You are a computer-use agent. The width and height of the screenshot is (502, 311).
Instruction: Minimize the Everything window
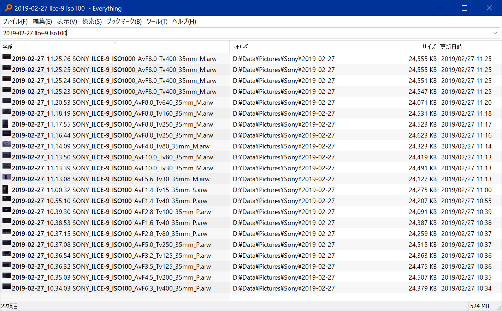point(440,8)
